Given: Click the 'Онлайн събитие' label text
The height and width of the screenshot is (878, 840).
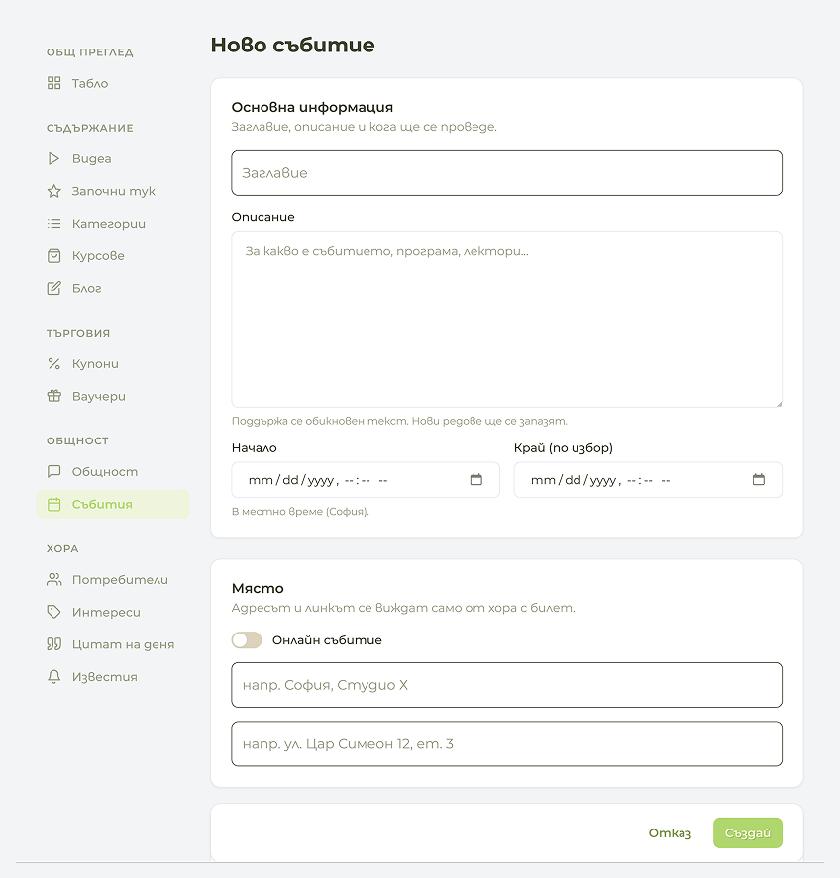Looking at the screenshot, I should point(327,640).
